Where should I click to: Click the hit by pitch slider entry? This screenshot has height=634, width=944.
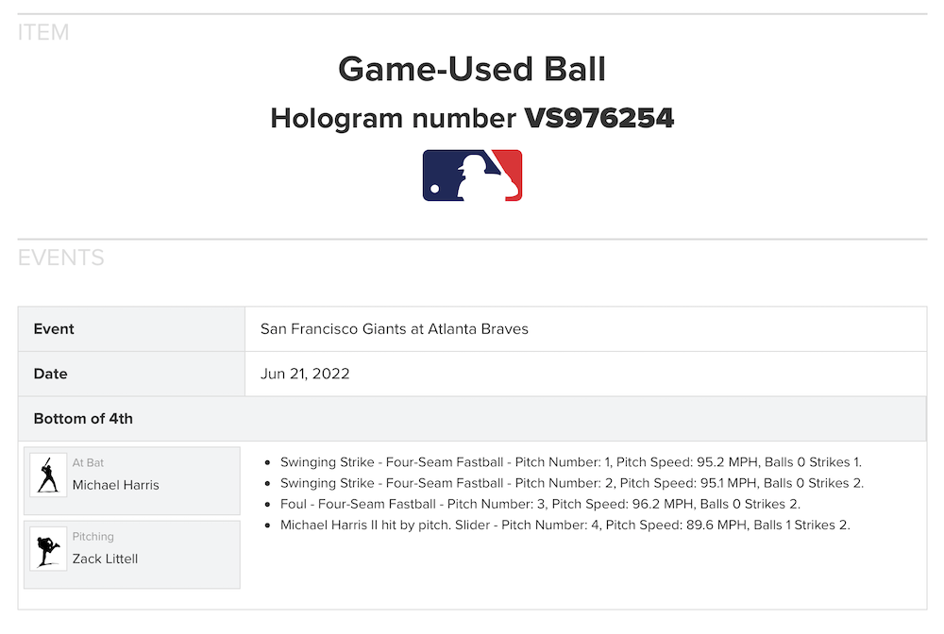point(565,525)
